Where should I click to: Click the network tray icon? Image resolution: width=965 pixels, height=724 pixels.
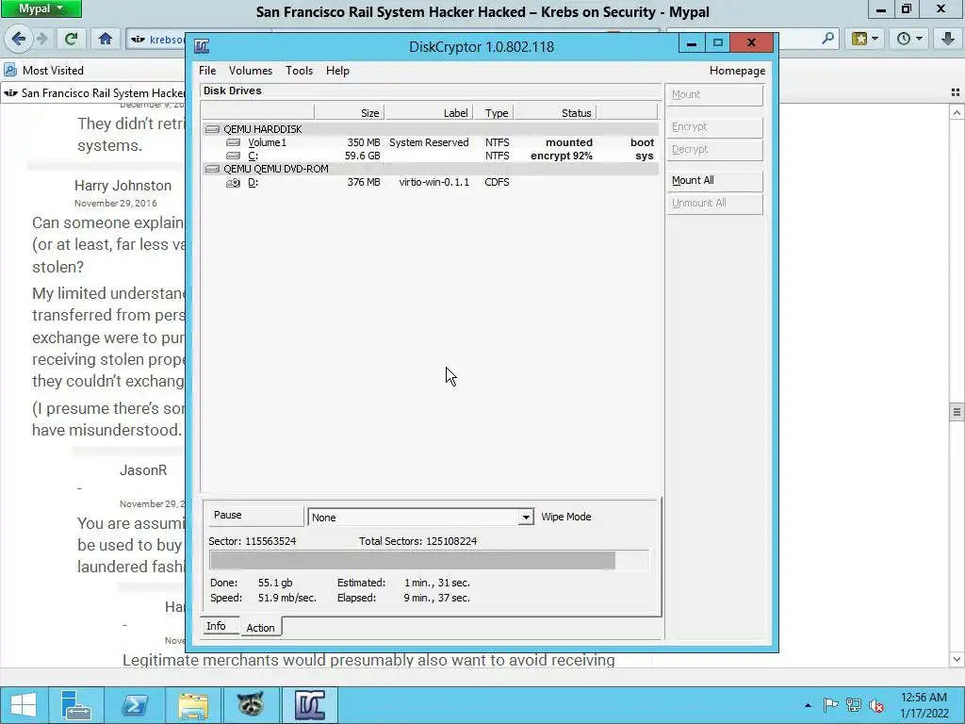pos(854,705)
